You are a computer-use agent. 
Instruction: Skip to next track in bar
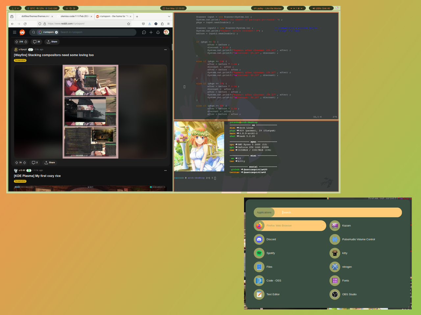(x=302, y=8)
